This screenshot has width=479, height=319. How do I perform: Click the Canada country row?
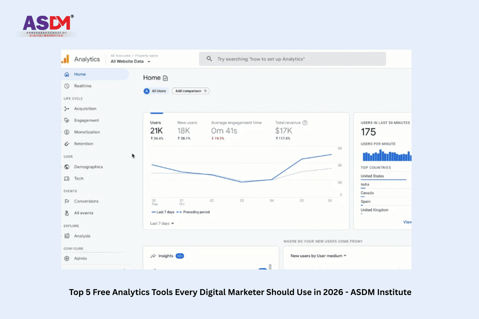[x=386, y=193]
